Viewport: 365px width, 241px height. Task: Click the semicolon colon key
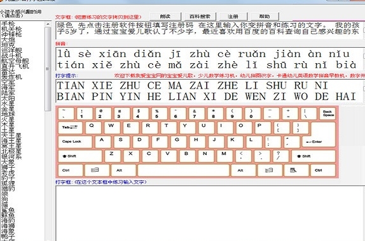[273, 142]
